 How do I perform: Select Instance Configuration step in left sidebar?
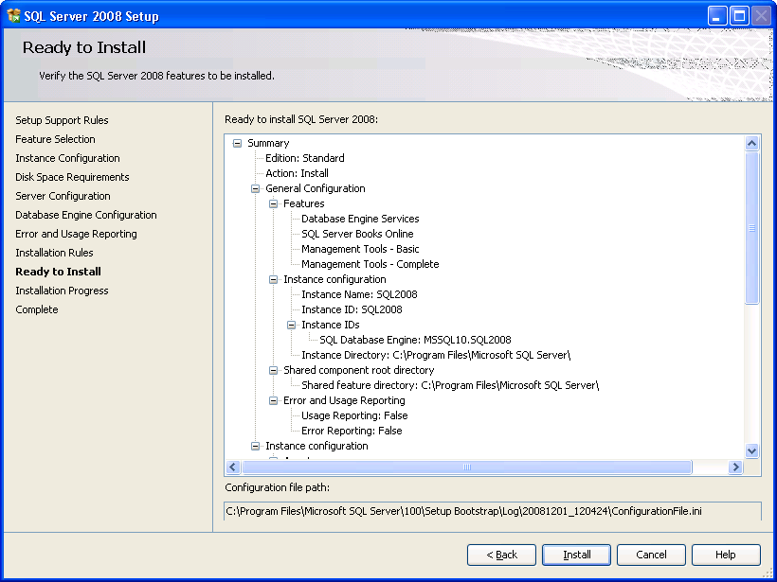click(68, 158)
